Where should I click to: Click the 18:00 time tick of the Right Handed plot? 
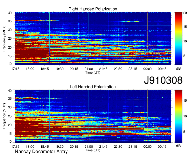30,69
